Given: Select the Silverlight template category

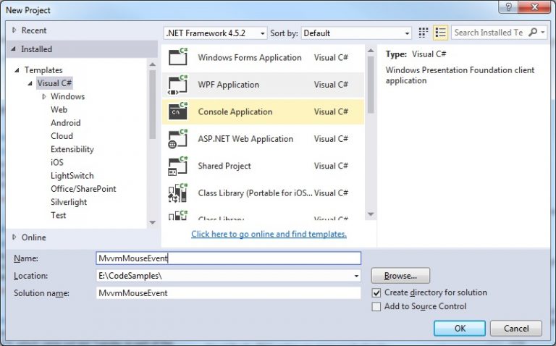Looking at the screenshot, I should [x=69, y=202].
